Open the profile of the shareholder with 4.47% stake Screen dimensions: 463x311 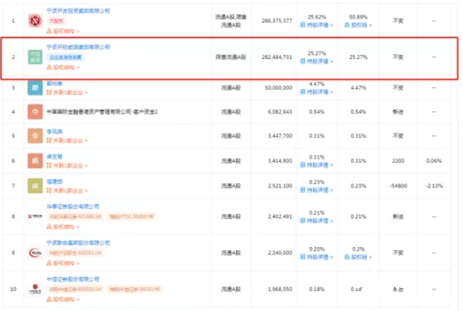click(x=54, y=83)
